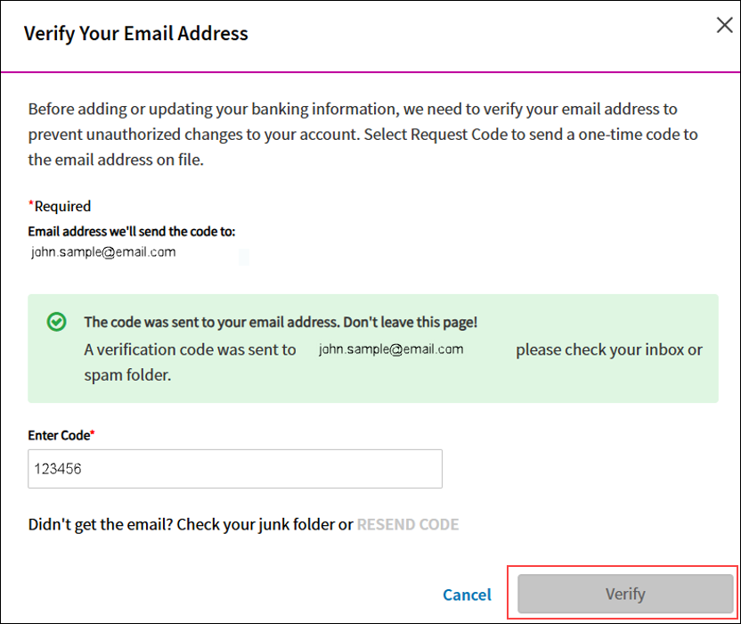Image resolution: width=741 pixels, height=624 pixels.
Task: Focus the Enter Code input field
Action: (x=235, y=469)
